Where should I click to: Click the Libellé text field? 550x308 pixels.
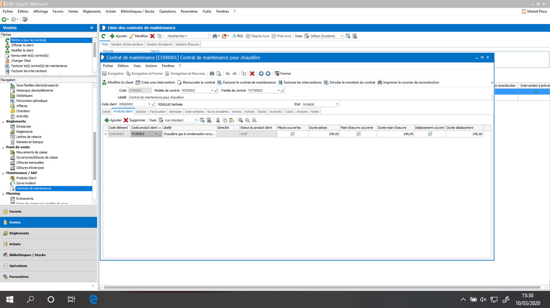(308, 97)
